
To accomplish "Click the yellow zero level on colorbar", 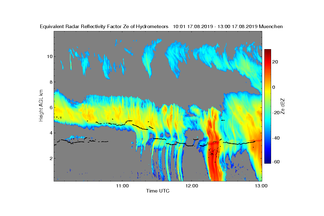I will pyautogui.click(x=268, y=87).
